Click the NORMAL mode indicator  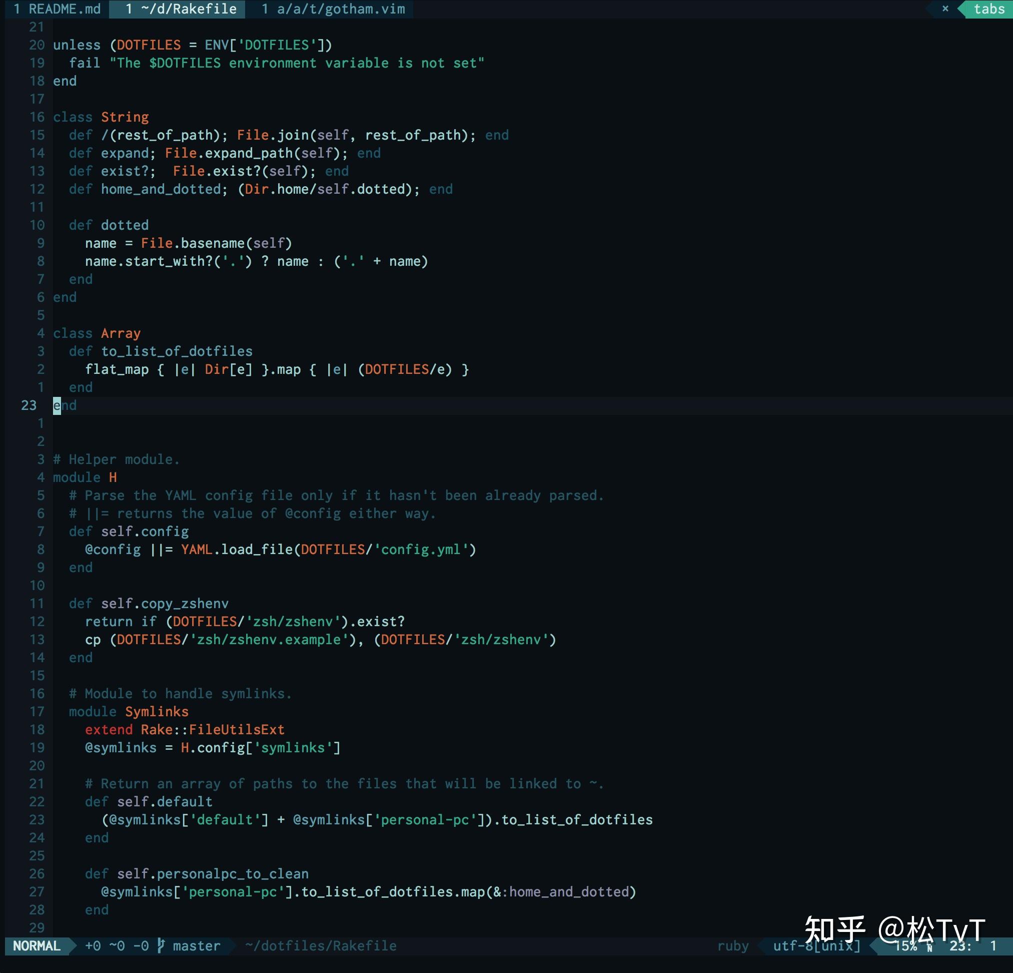(37, 946)
